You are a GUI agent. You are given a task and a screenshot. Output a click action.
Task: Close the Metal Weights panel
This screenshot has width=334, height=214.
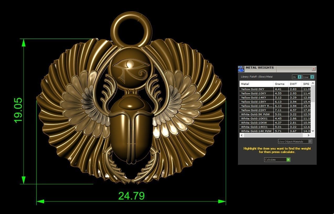point(314,69)
